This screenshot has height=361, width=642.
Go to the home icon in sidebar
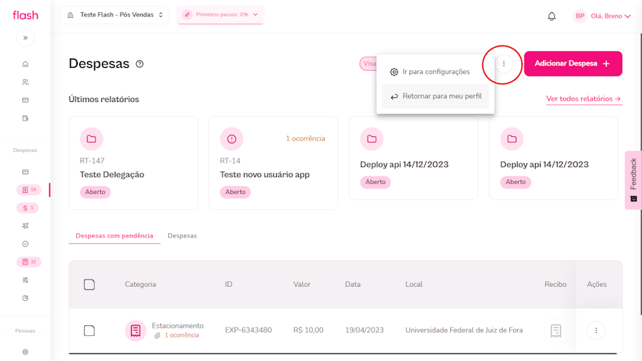25,64
